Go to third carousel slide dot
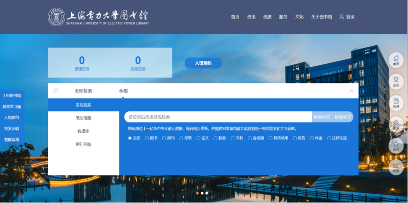408x203 pixels. 207,193
